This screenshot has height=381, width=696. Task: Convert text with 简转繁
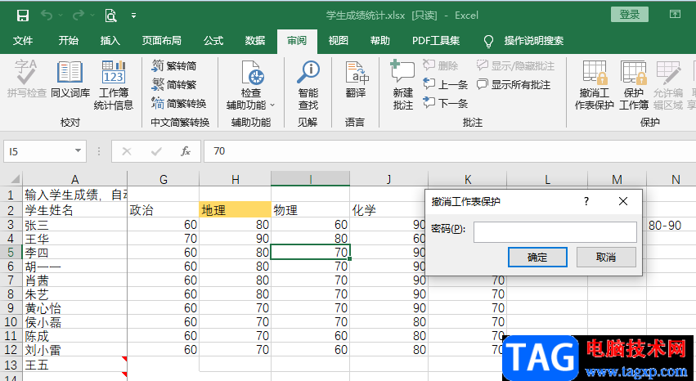point(174,85)
